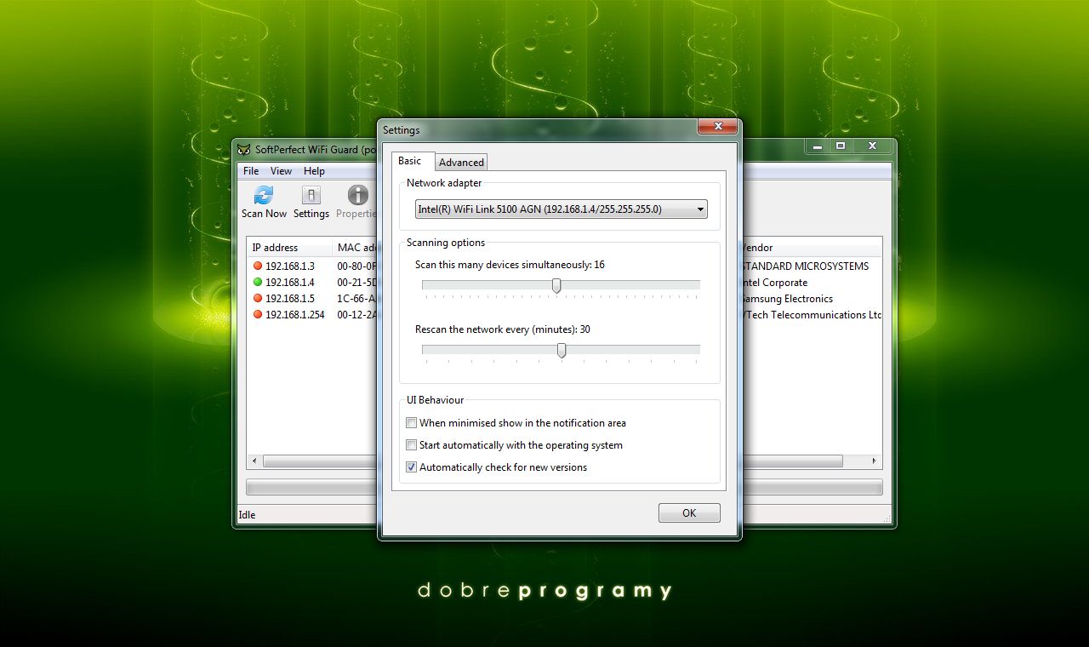Click the left arrow of horizontal scrollbar

click(x=254, y=461)
